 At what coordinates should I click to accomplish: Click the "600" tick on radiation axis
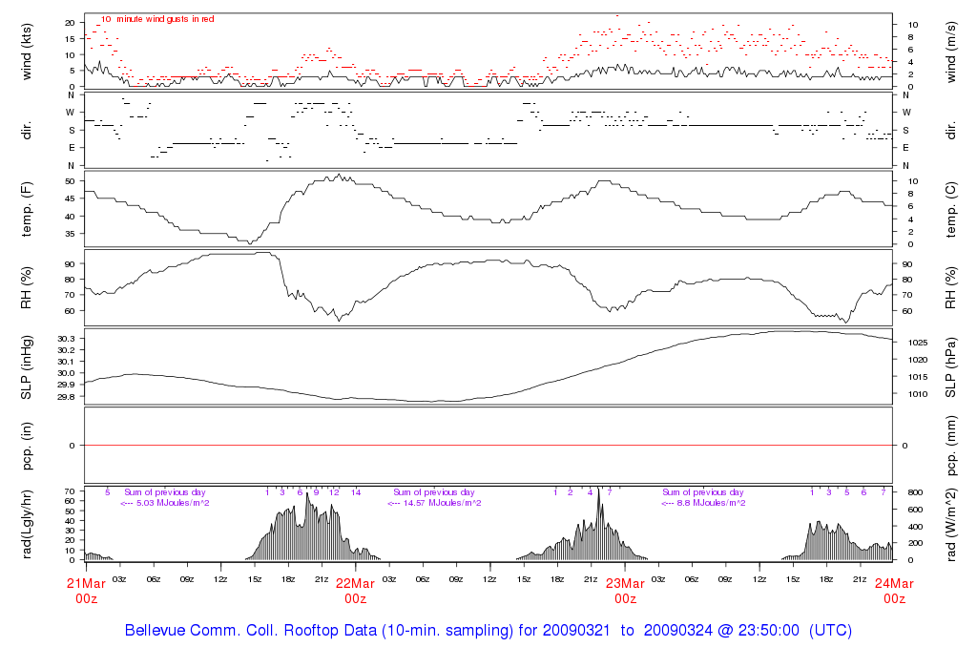point(915,510)
